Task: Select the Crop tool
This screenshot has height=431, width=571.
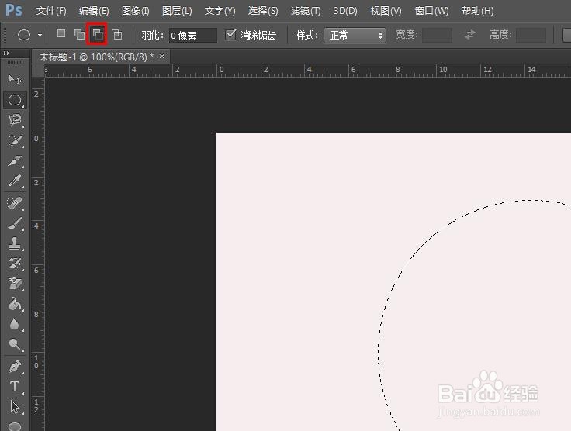Action: click(15, 160)
